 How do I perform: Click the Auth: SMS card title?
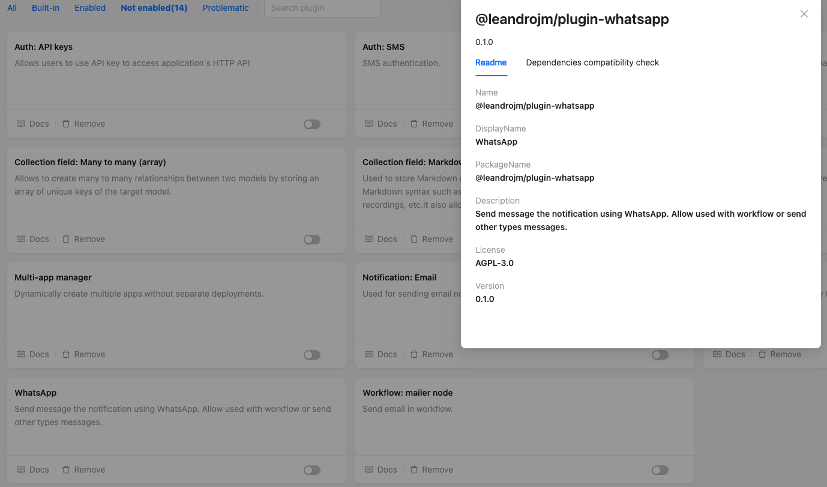[383, 47]
